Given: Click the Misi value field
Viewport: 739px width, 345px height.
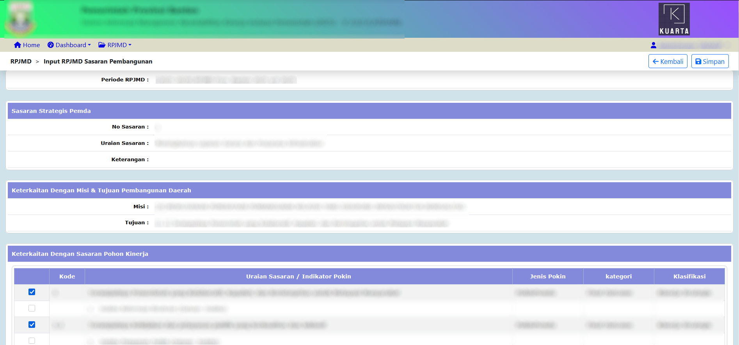Looking at the screenshot, I should tap(310, 207).
